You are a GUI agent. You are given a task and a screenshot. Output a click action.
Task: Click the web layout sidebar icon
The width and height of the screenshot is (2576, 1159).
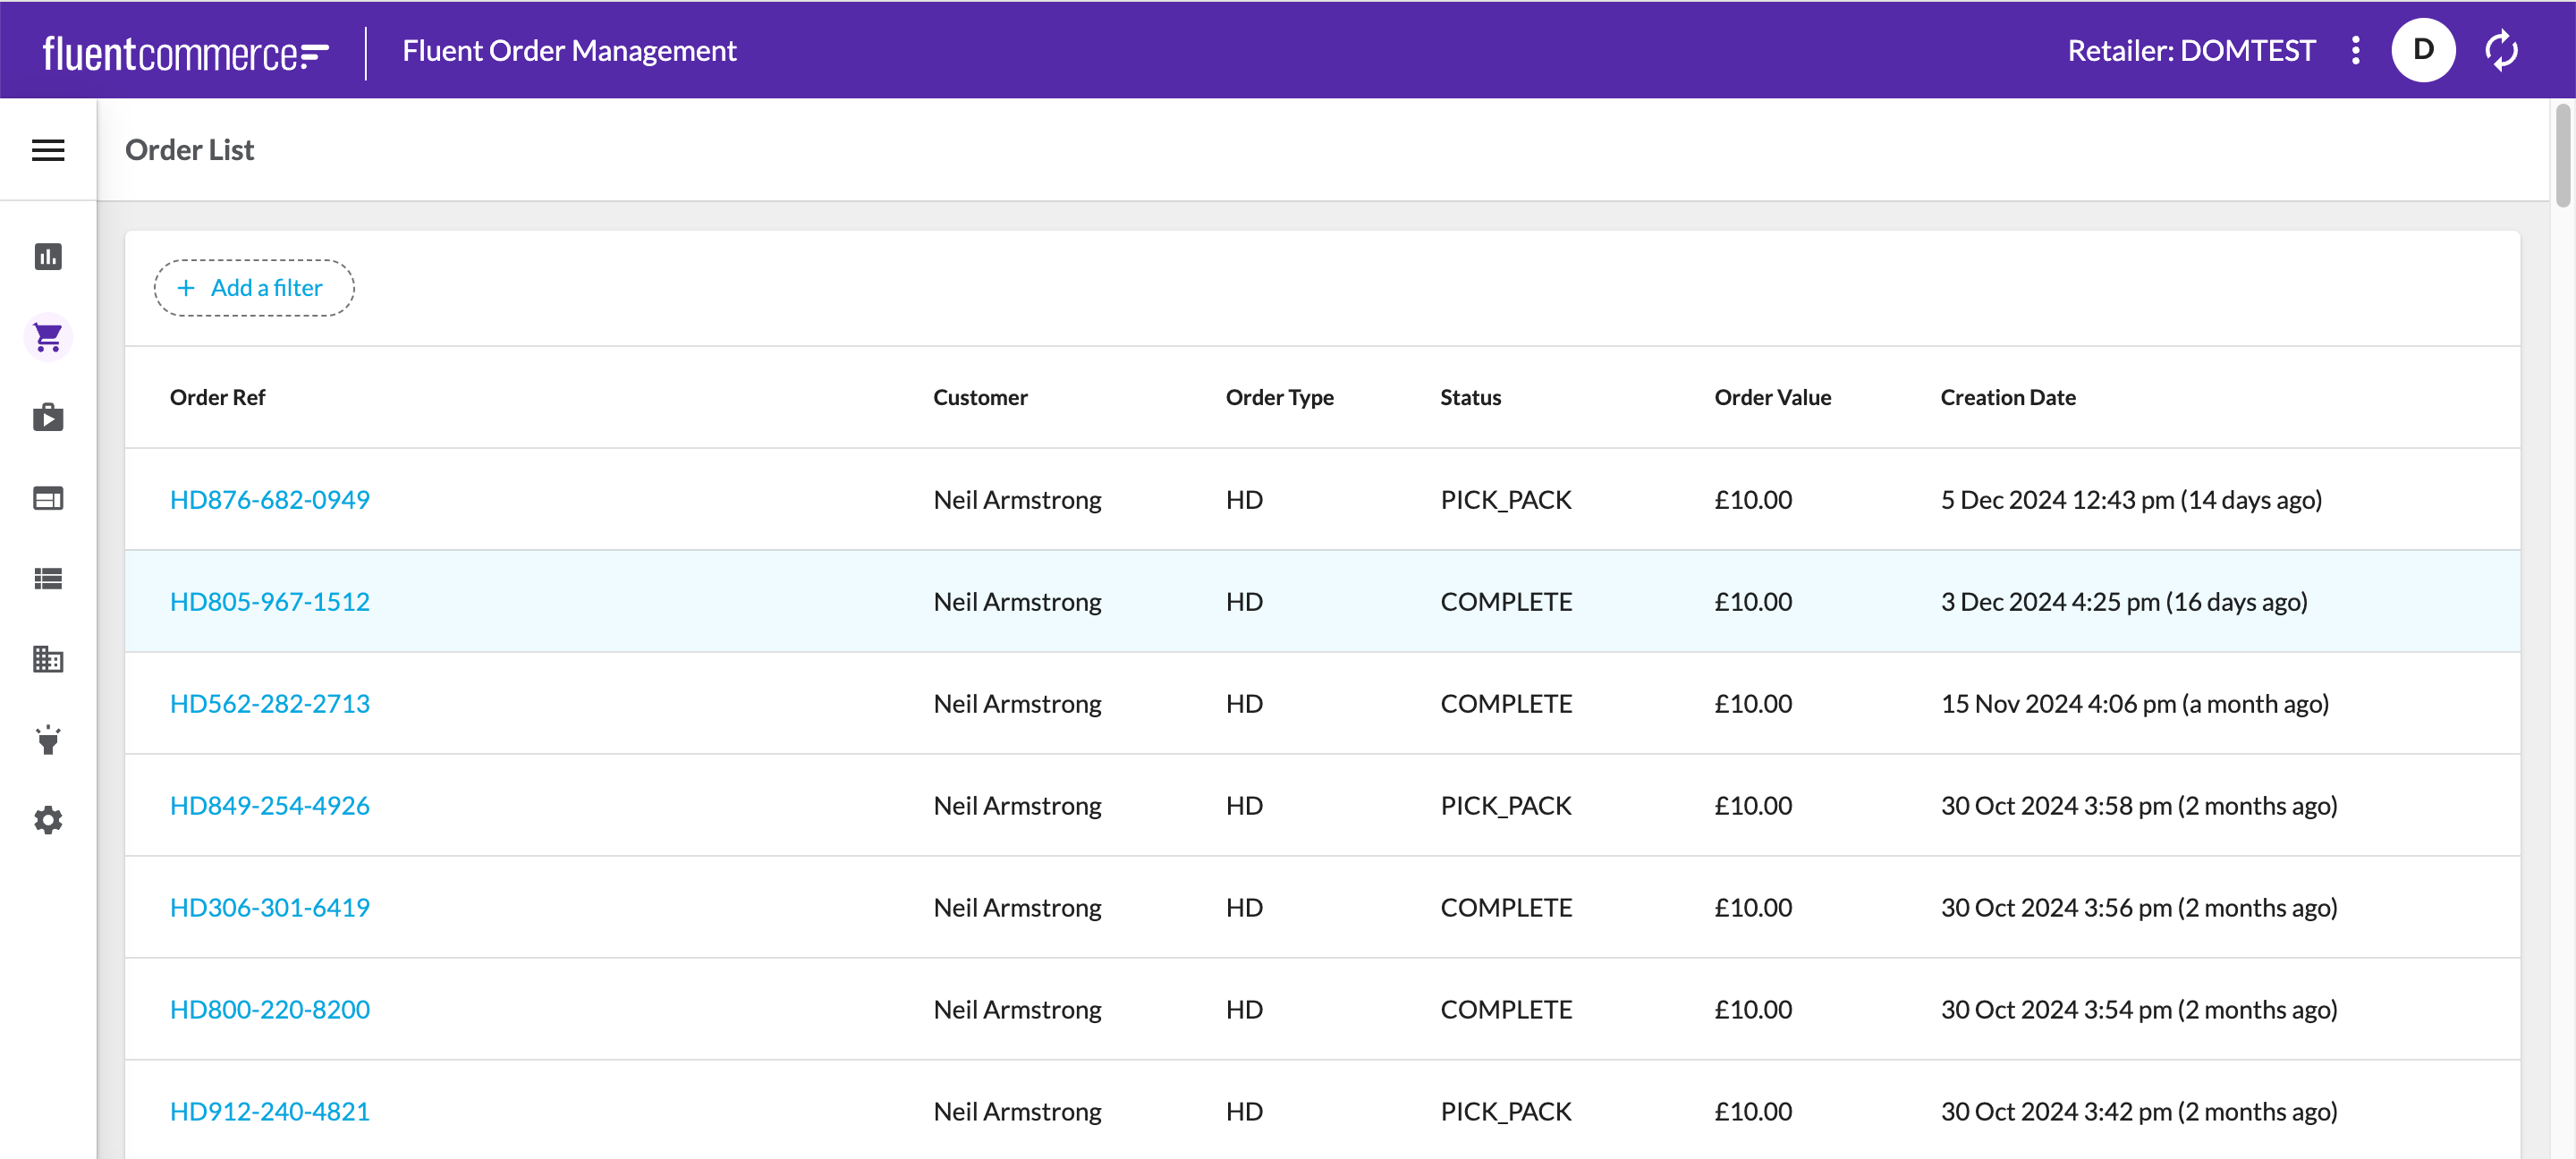[48, 498]
